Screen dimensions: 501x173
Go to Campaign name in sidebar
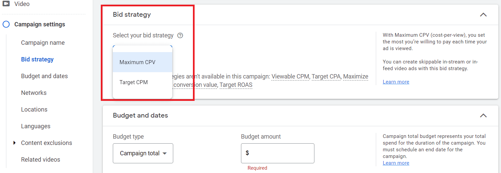tap(43, 43)
